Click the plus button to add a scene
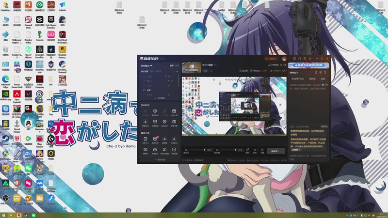The image size is (388, 218). 177,71
